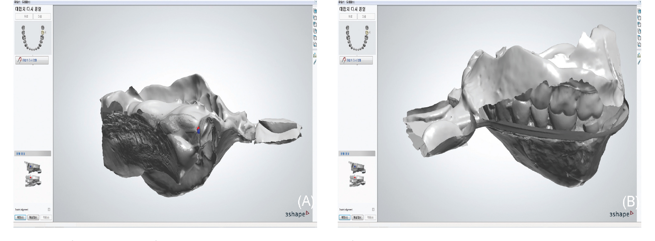Select the gold highlighted tooth in panel B arch
Screen dimensions: 655x241
coord(367,33)
